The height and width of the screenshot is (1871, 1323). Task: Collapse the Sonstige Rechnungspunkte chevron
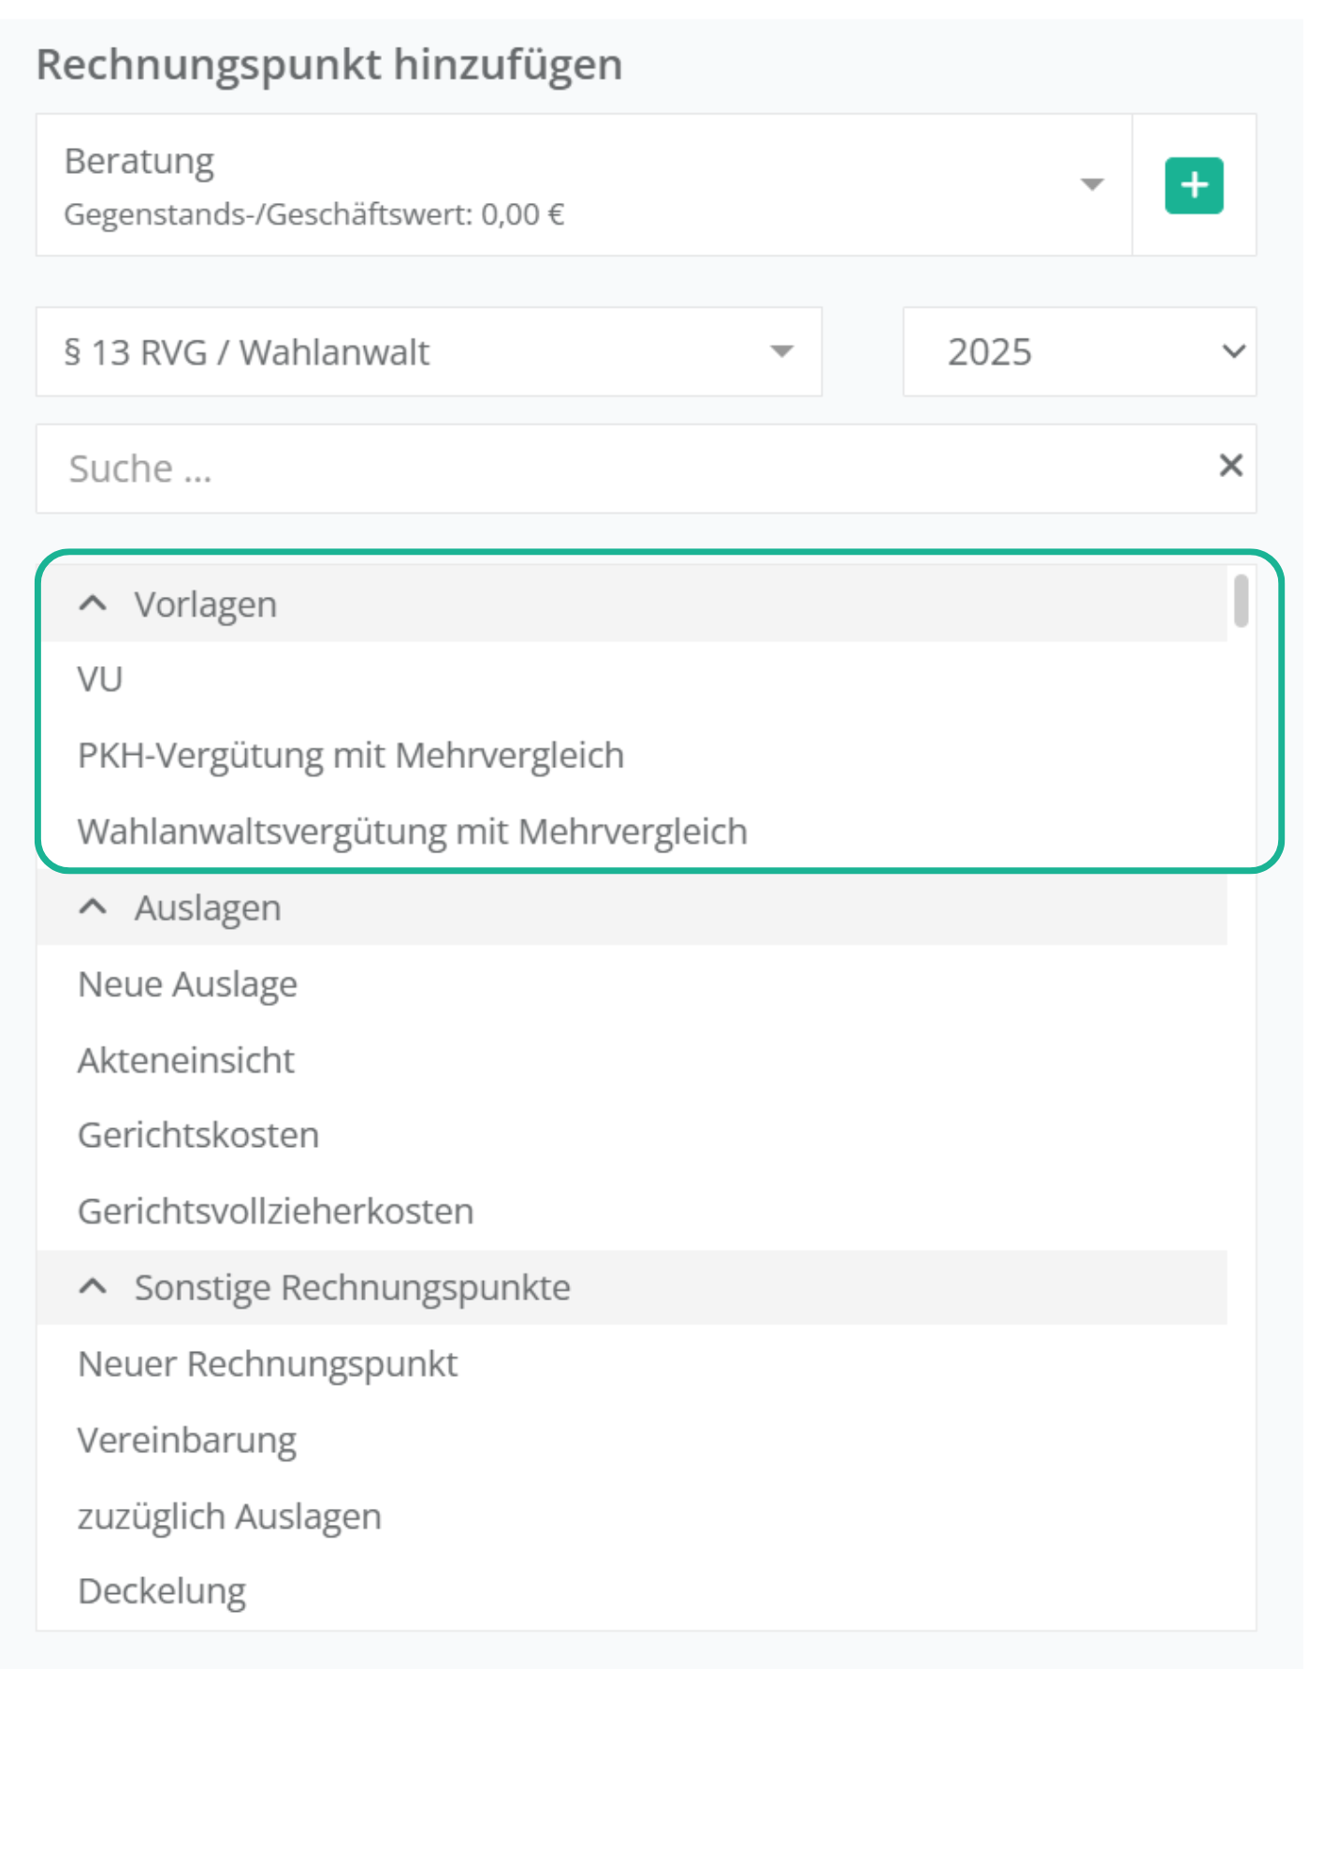tap(93, 1287)
